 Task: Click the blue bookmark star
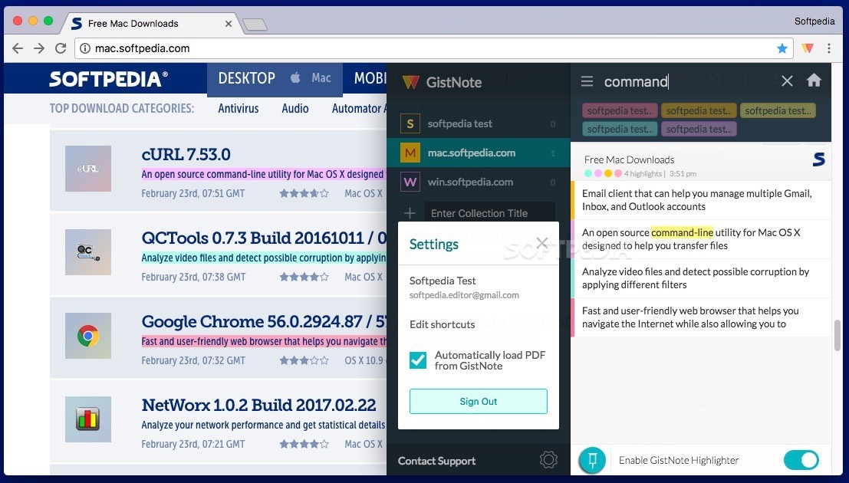782,48
